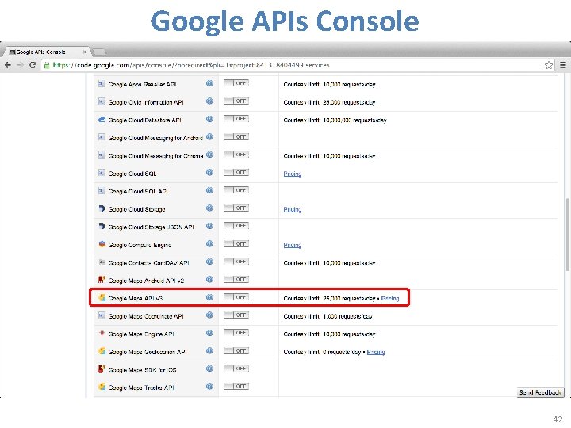Activate the Google Cloud Storage toggle
This screenshot has height=428, width=571.
pos(236,208)
